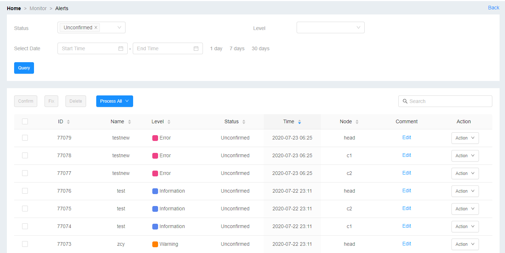Viewport: 505px width, 253px height.
Task: Expand the Level filter dropdown
Action: tap(330, 27)
